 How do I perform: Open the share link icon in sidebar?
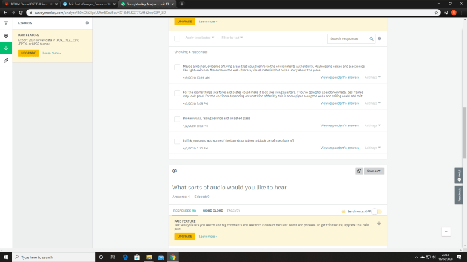[6, 61]
